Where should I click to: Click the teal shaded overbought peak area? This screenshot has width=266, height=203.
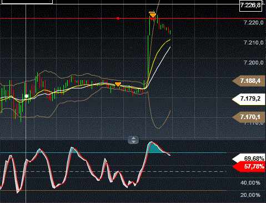[x=154, y=148]
